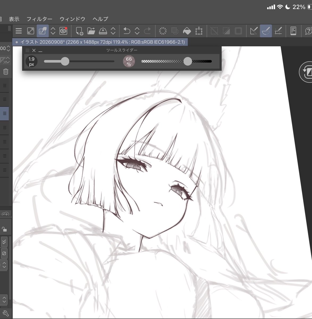Click the command bar grip handle
This screenshot has width=312, height=319.
click(x=10, y=28)
